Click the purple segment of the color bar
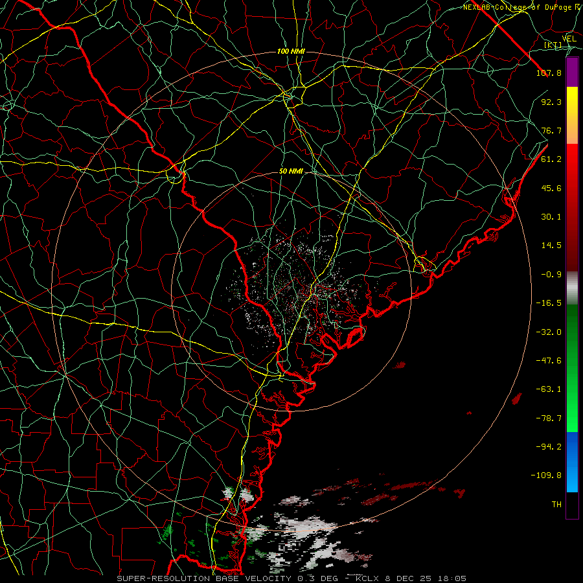Screen dimensions: 583x583 point(572,72)
